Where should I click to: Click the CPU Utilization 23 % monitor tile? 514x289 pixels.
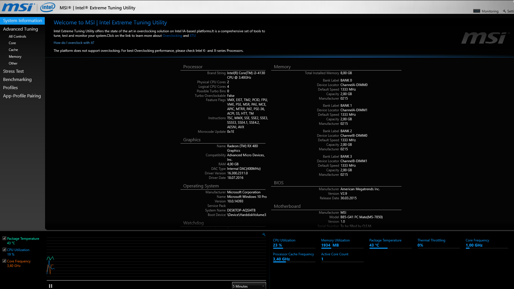pos(294,243)
